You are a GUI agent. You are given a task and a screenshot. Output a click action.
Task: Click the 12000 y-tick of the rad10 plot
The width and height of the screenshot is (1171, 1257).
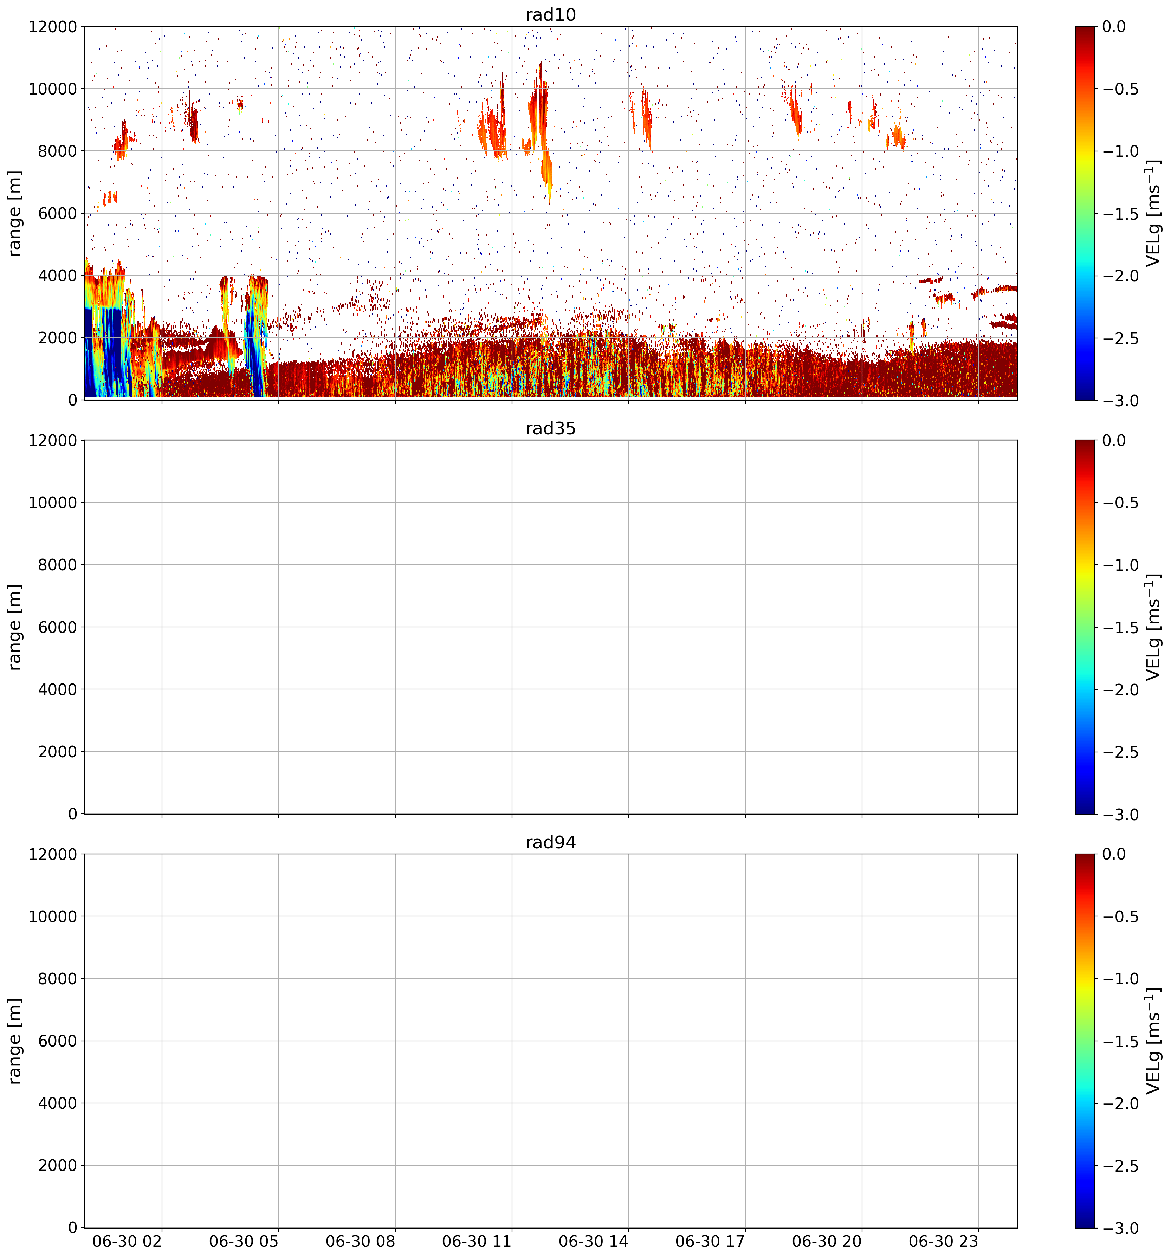[52, 27]
